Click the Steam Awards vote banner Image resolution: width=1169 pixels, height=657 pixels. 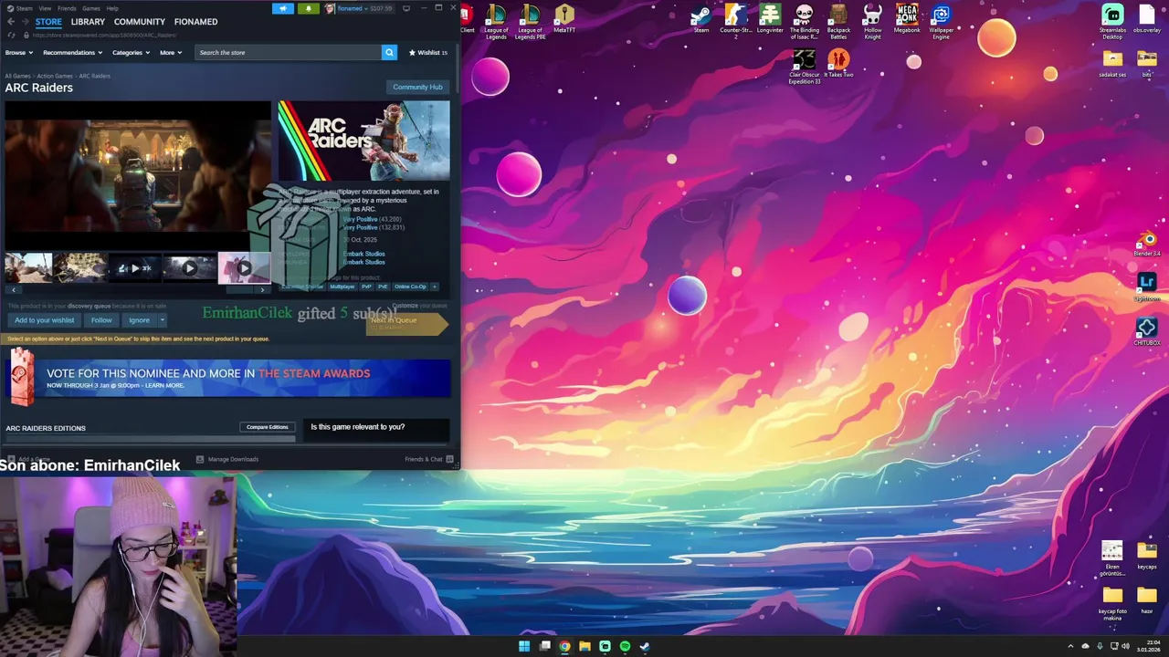227,379
